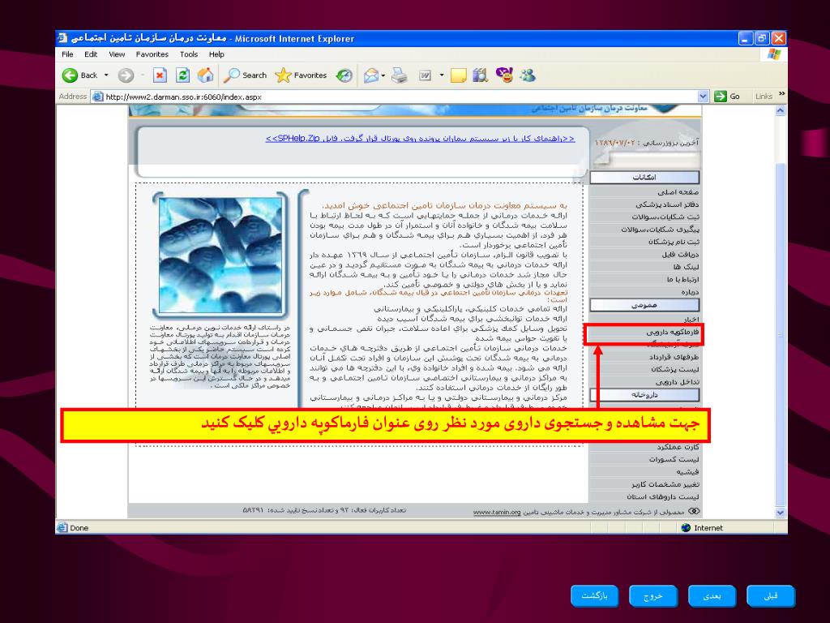Open ارتباط با ما sidebar link
The height and width of the screenshot is (623, 830).
(x=682, y=279)
